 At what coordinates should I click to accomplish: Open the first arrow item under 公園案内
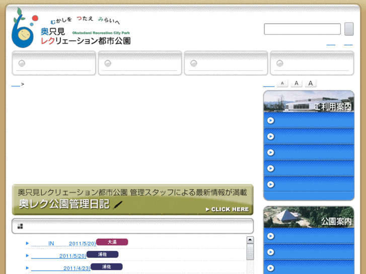pos(309,236)
